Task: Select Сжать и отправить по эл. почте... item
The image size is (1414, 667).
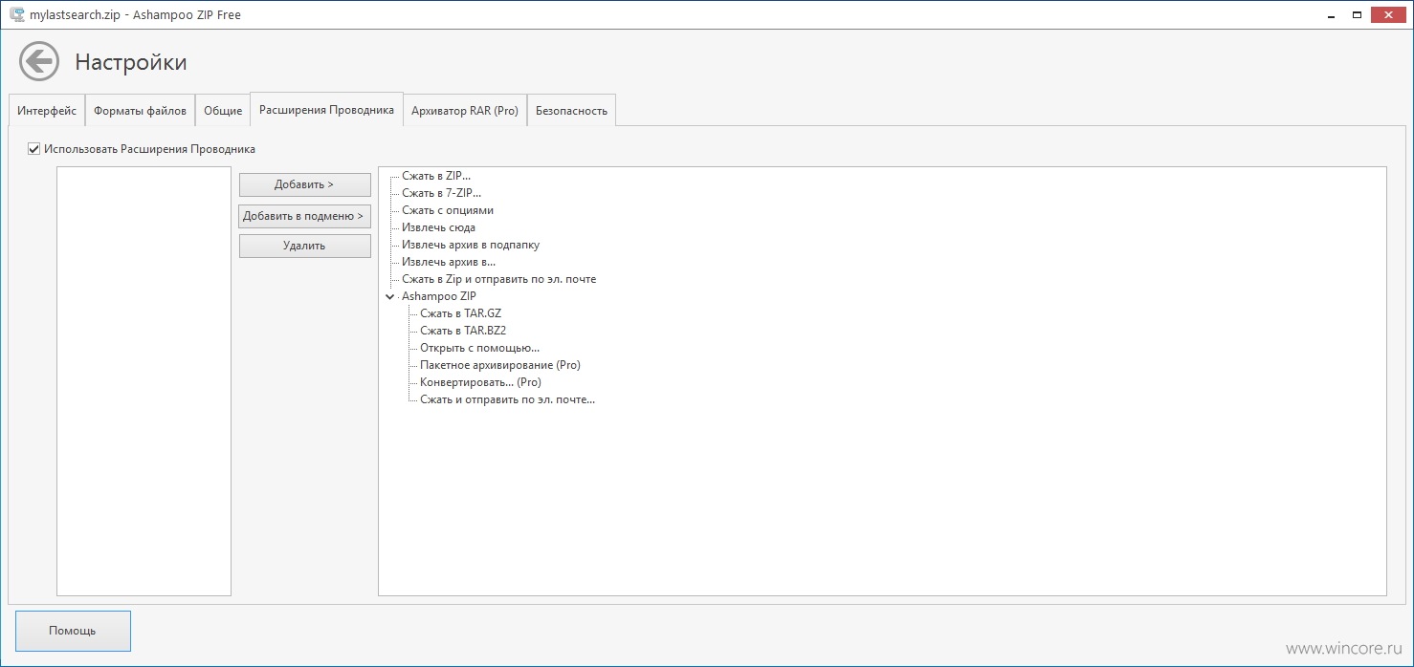Action: [x=508, y=399]
